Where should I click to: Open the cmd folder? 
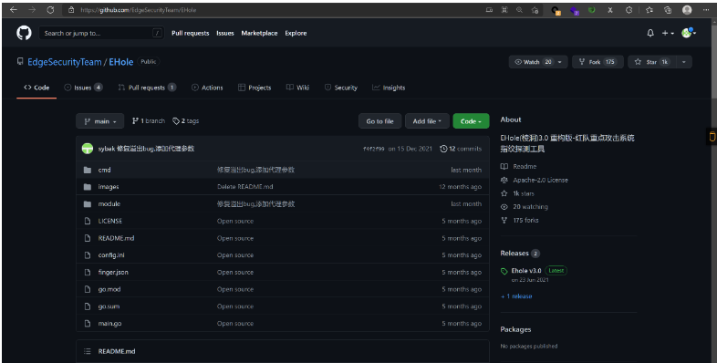(x=104, y=170)
